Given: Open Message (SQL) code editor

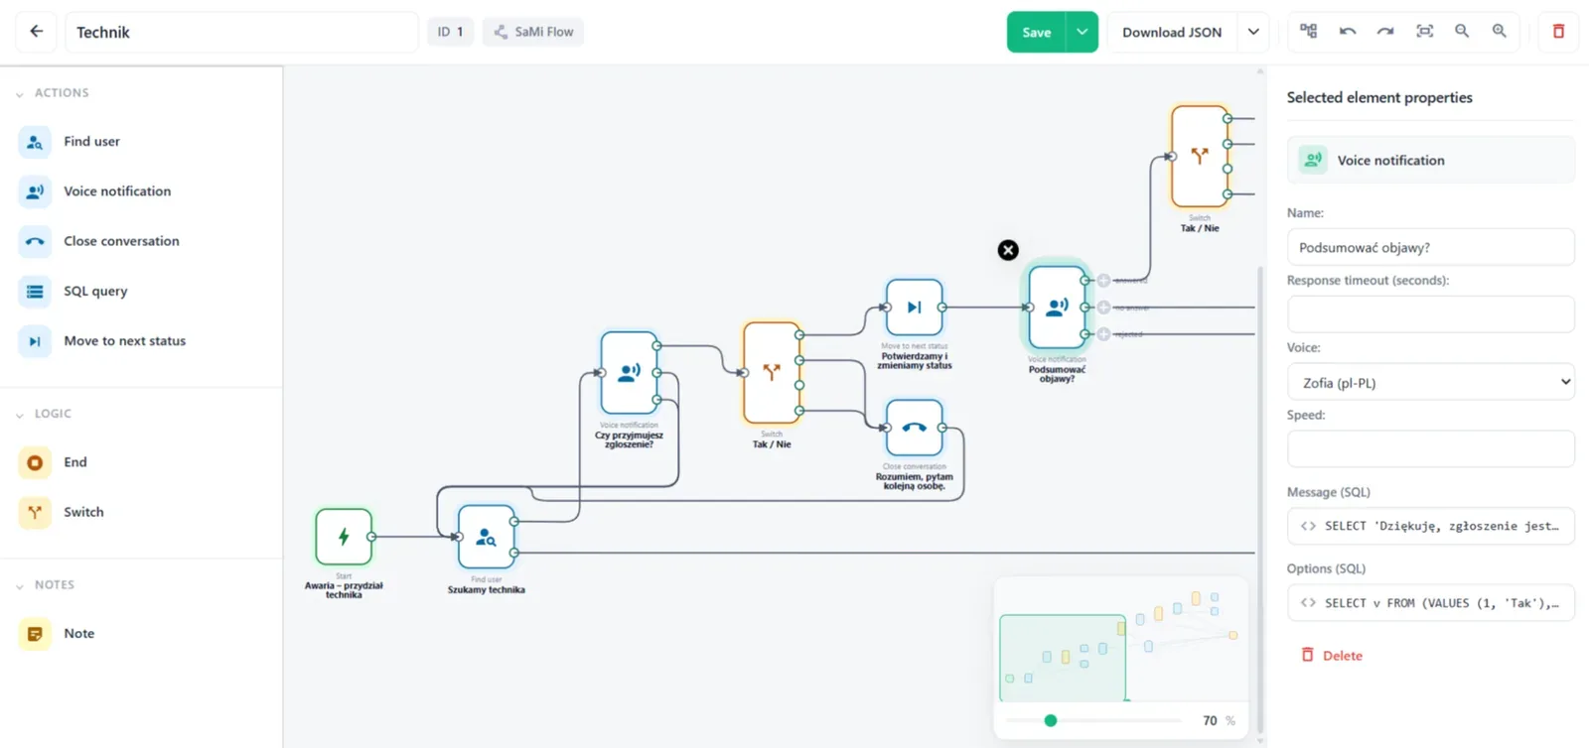Looking at the screenshot, I should (x=1431, y=526).
